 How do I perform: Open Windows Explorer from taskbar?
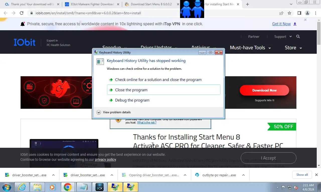(37, 187)
